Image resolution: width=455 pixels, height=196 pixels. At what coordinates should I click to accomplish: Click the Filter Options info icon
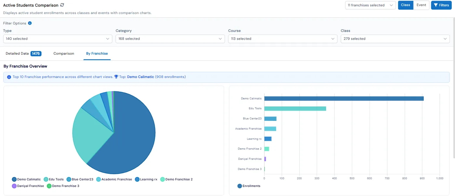[x=30, y=23]
